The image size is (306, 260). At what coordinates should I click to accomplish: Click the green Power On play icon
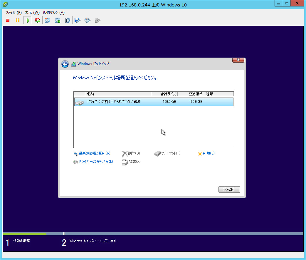point(28,20)
